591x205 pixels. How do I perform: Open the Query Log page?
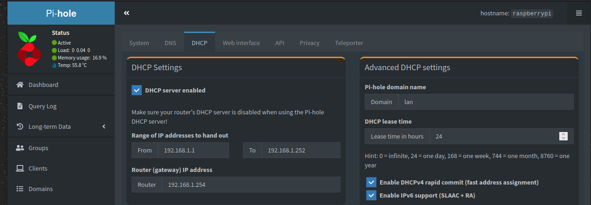point(61,106)
